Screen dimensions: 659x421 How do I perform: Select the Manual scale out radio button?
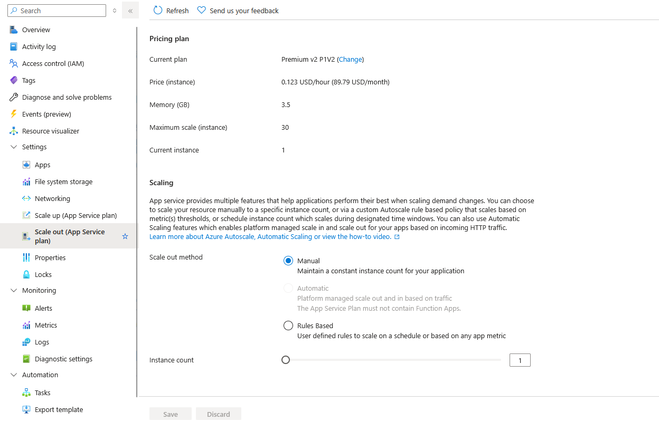pos(288,261)
